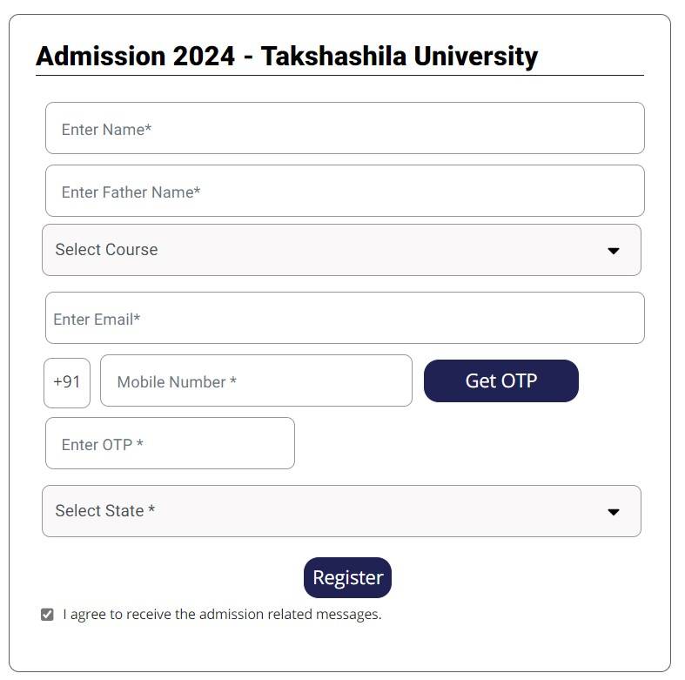Click the Enter OTP input field

[x=170, y=444]
